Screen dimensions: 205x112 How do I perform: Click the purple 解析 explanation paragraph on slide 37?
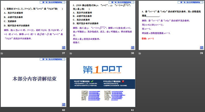(x=33, y=34)
